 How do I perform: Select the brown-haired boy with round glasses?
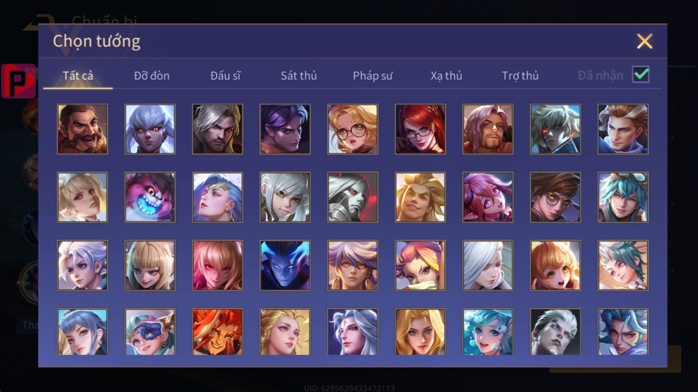tap(555, 197)
